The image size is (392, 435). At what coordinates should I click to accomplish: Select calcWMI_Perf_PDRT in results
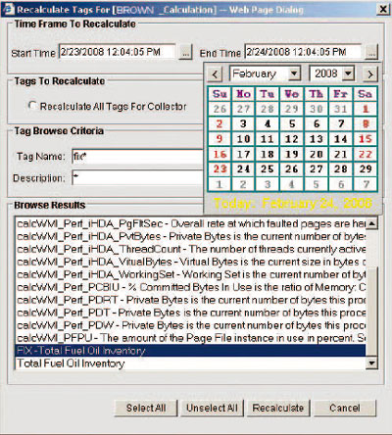pos(190,300)
